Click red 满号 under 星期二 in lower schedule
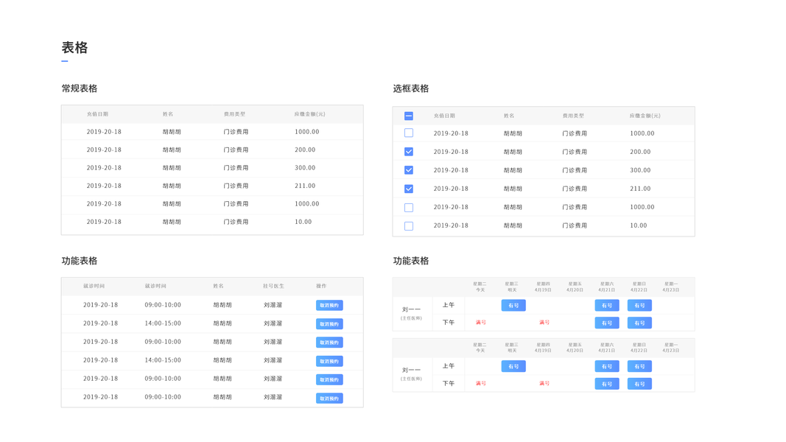786x442 pixels. pyautogui.click(x=481, y=383)
